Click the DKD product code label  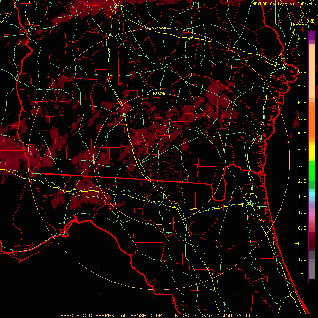310,21
